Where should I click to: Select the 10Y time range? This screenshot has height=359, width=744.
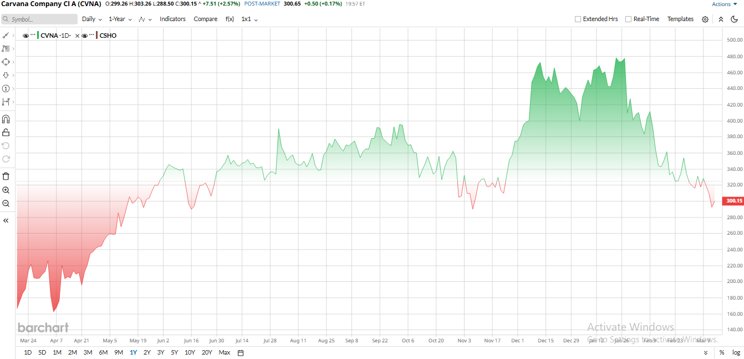point(190,352)
